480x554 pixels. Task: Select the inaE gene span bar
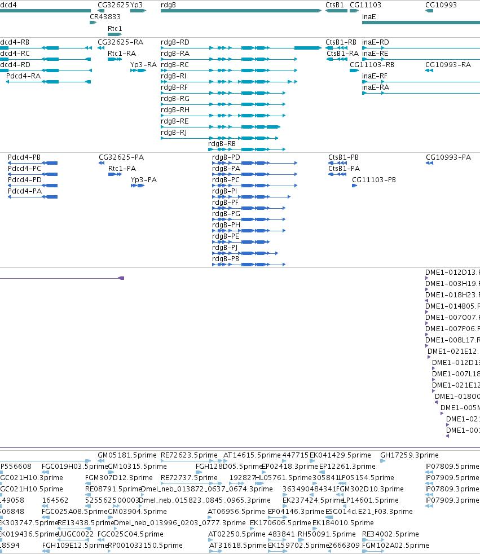[x=421, y=23]
